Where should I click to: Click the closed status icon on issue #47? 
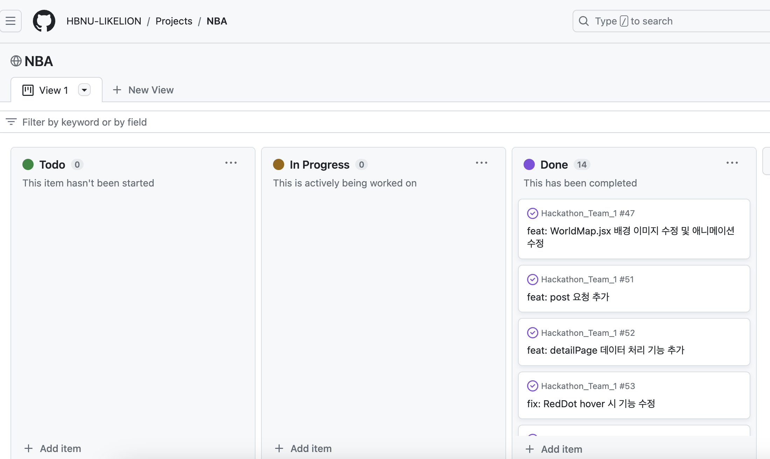[x=532, y=213]
